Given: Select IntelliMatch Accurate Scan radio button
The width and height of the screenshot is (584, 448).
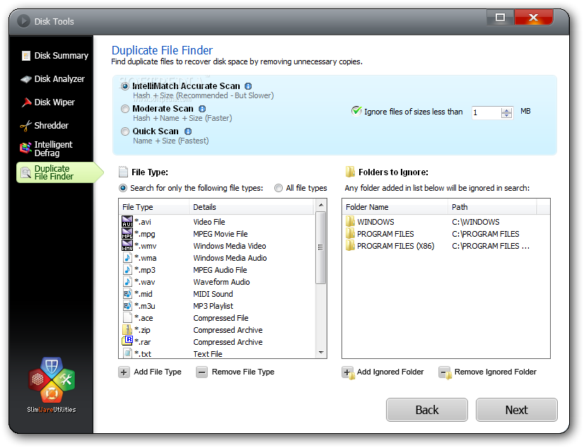Looking at the screenshot, I should (x=125, y=86).
